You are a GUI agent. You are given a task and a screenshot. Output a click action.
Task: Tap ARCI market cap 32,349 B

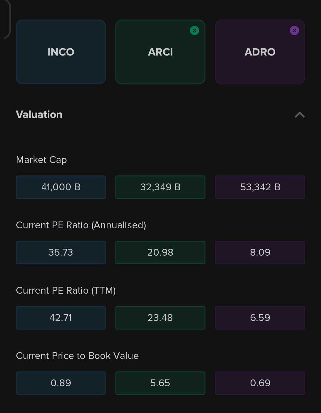point(160,187)
